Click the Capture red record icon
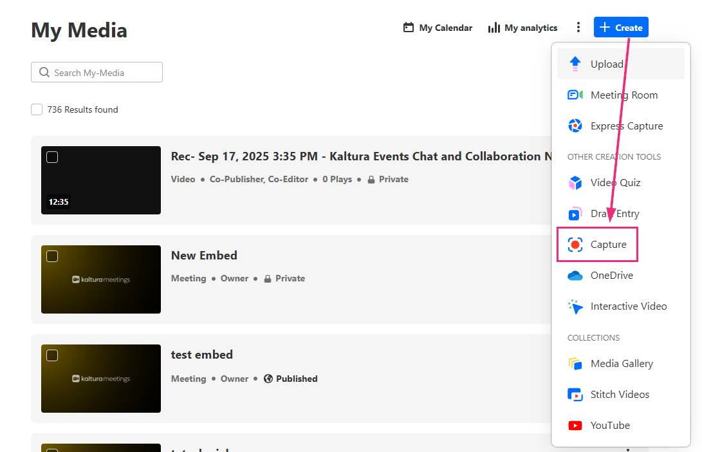The width and height of the screenshot is (702, 452). click(x=575, y=245)
